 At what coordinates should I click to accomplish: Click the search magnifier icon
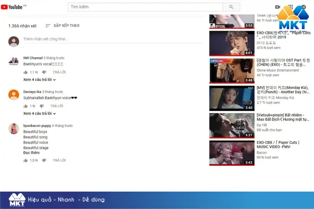[231, 7]
